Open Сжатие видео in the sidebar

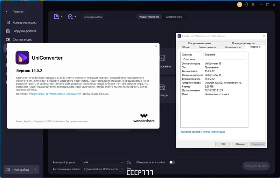click(22, 39)
